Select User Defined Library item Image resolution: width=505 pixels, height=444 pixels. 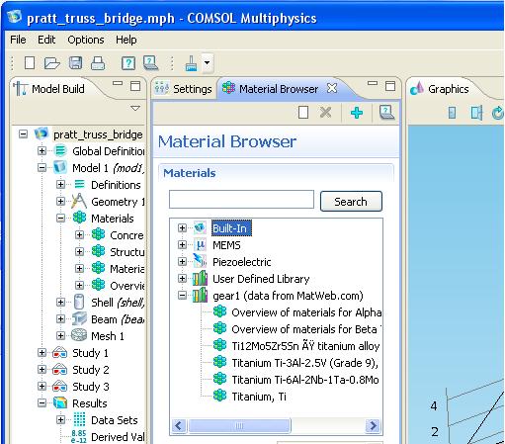coord(261,279)
